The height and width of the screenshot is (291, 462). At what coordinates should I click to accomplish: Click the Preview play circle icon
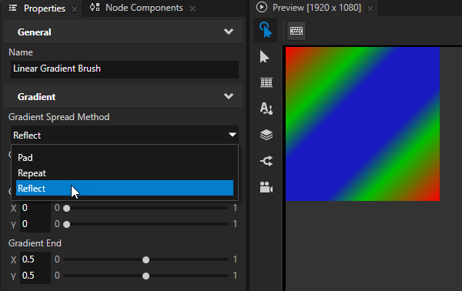click(x=261, y=8)
